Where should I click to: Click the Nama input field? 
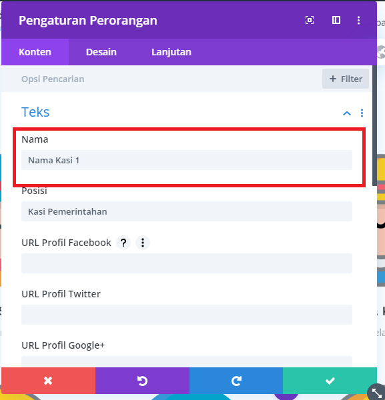click(x=187, y=160)
